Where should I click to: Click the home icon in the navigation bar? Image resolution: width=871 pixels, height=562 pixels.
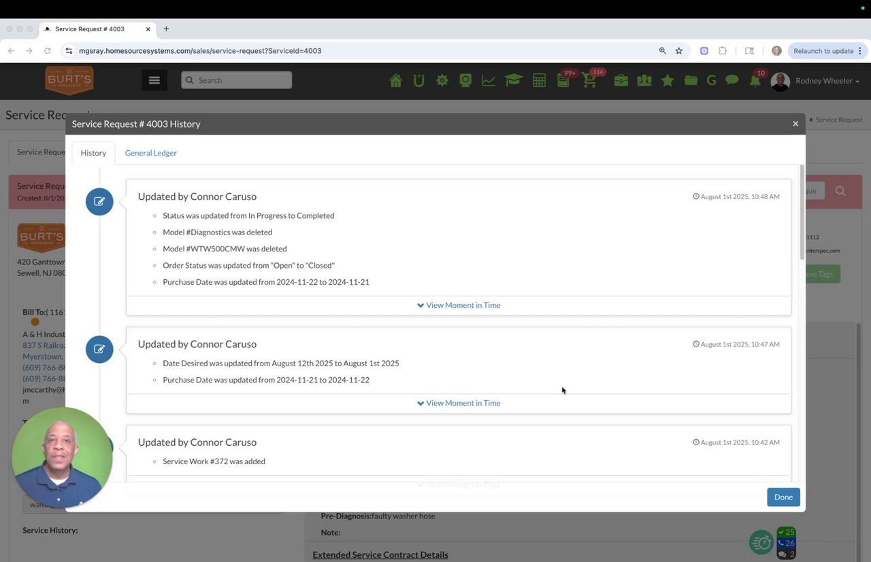[395, 81]
